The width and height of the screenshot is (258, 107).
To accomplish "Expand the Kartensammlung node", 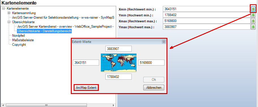I will pyautogui.click(x=9, y=13).
